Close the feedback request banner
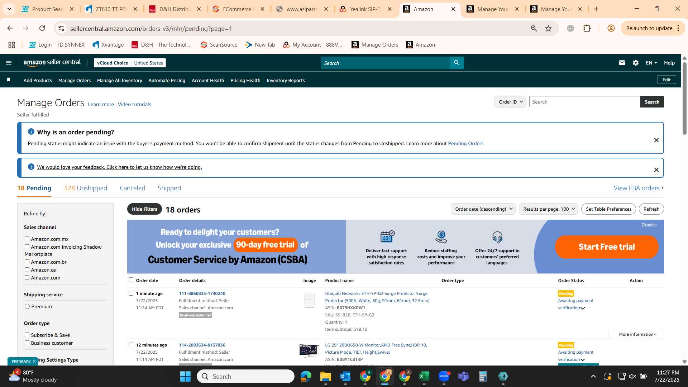Image resolution: width=688 pixels, height=387 pixels. (656, 170)
